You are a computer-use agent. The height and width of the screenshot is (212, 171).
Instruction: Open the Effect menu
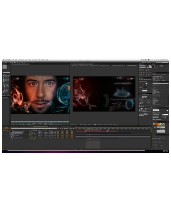30,60
